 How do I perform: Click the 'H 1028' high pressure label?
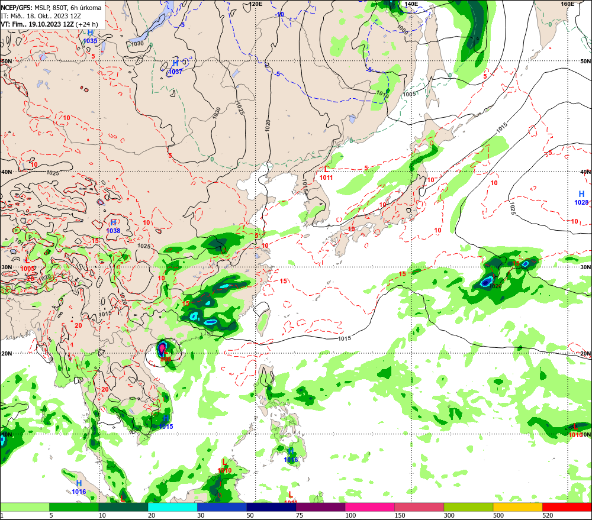click(581, 198)
